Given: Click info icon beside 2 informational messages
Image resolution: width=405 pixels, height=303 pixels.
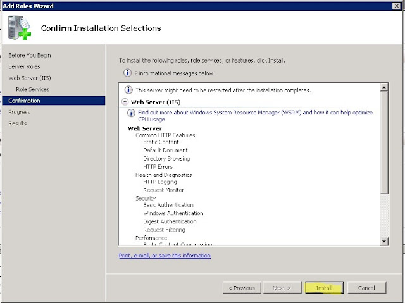Looking at the screenshot, I should tap(127, 73).
